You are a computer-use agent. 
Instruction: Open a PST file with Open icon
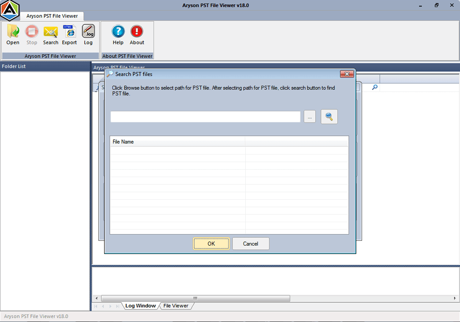[13, 35]
